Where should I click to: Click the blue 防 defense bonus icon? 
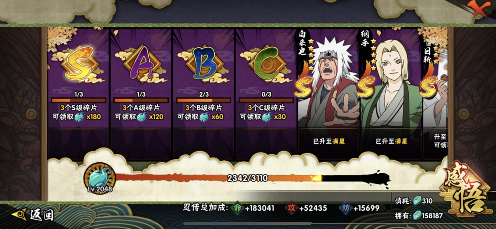pyautogui.click(x=345, y=208)
